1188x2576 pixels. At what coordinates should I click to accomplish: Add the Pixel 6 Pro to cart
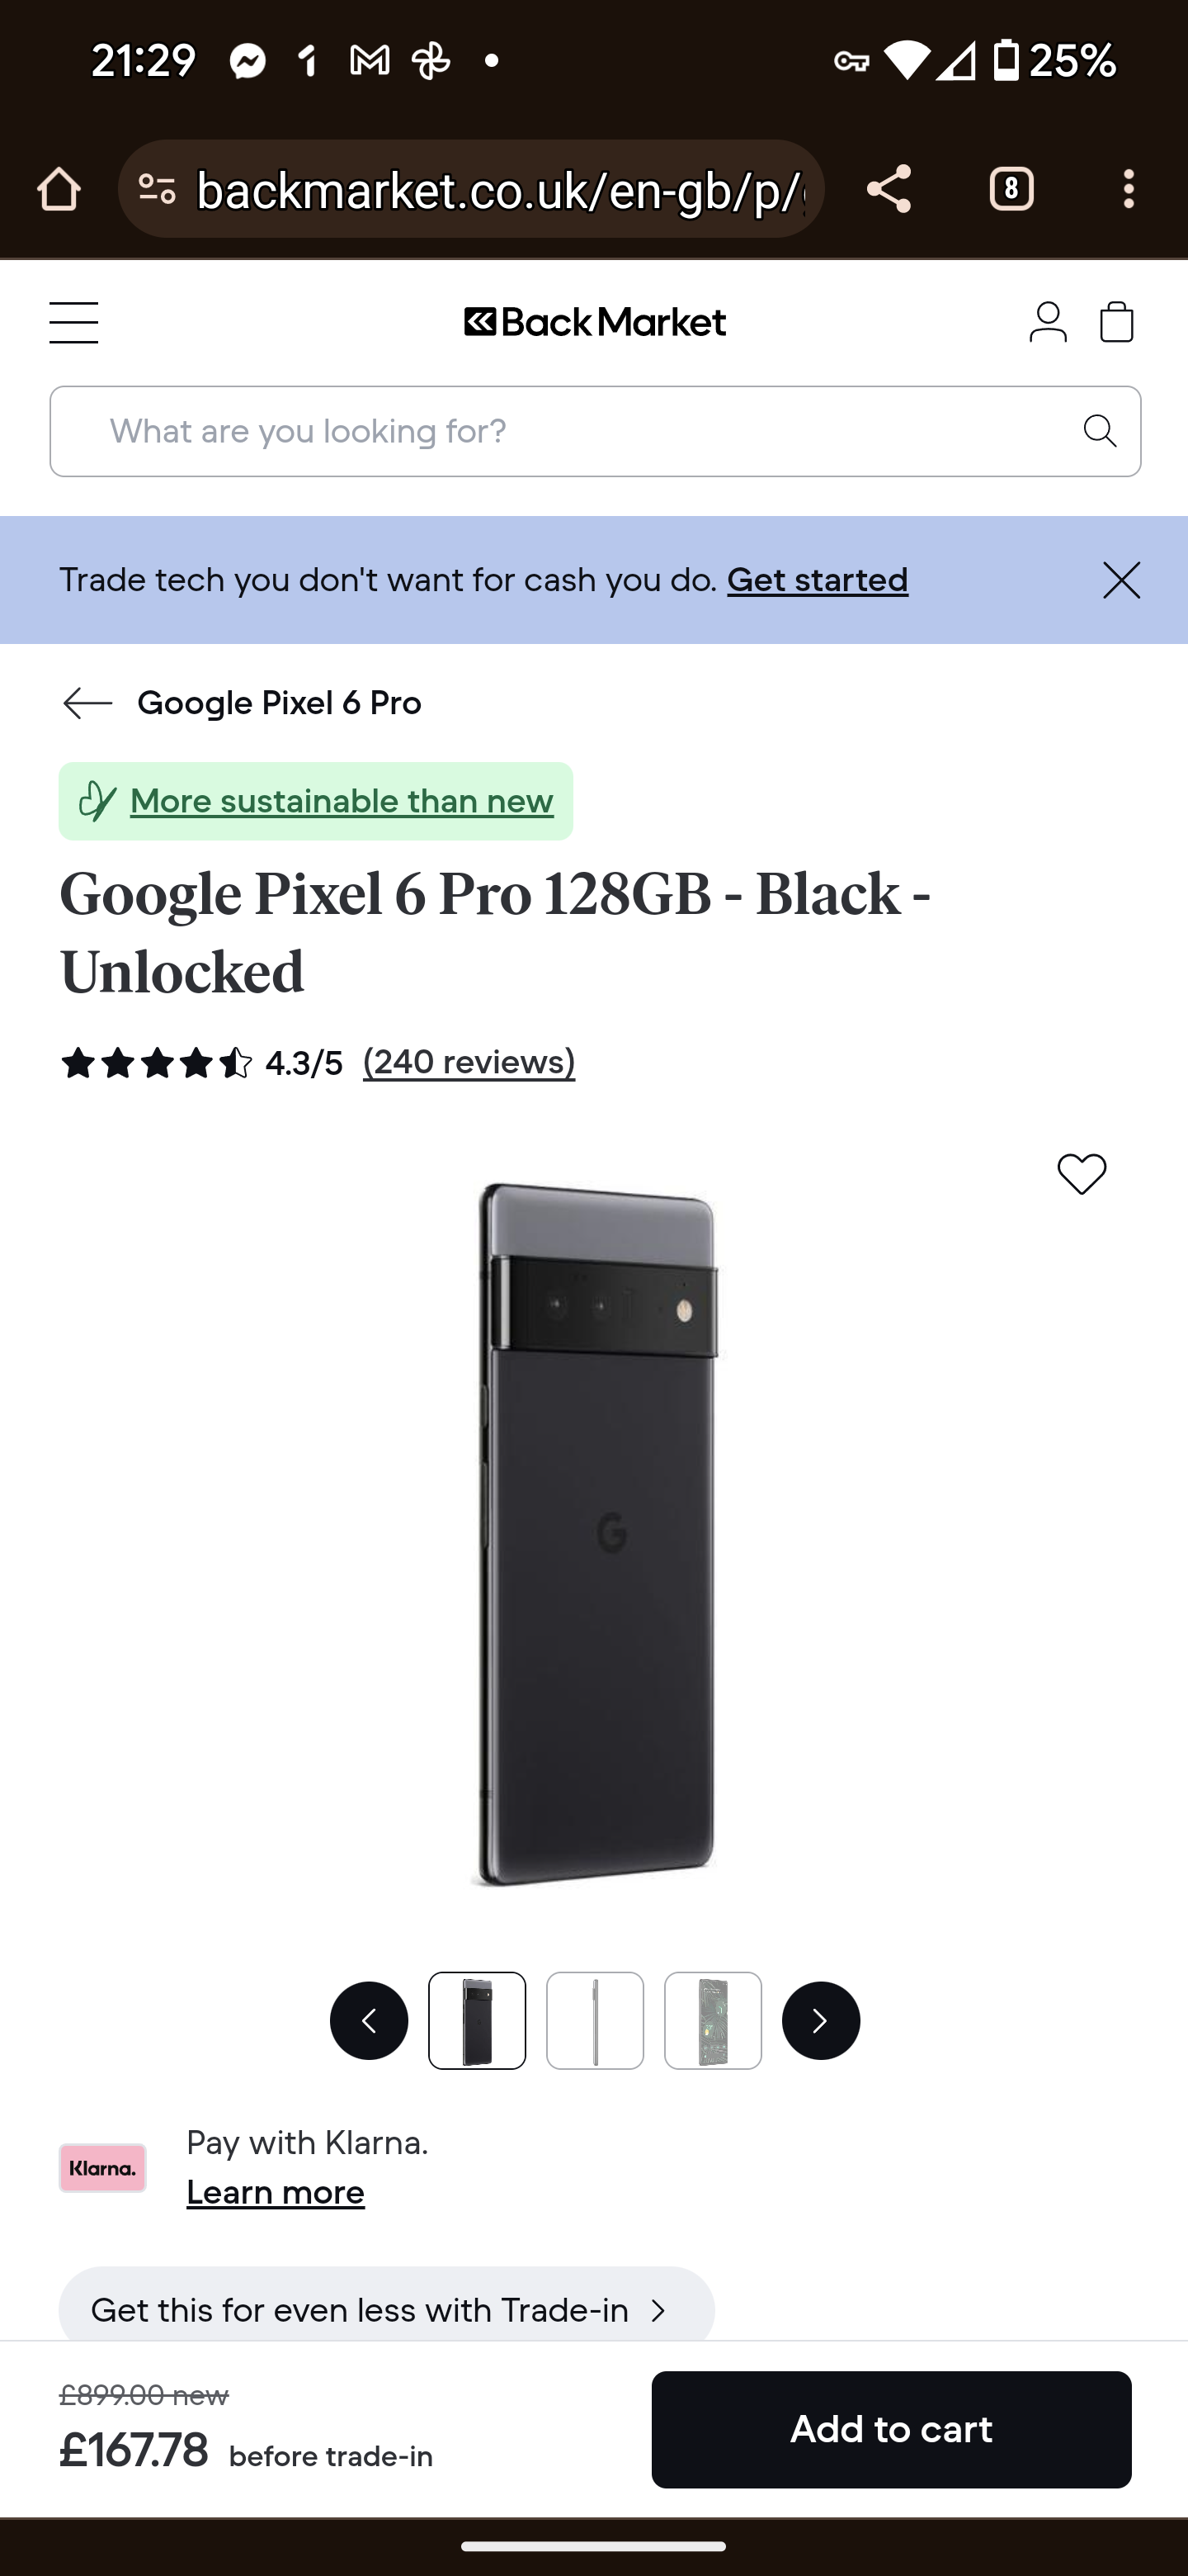[x=891, y=2429]
